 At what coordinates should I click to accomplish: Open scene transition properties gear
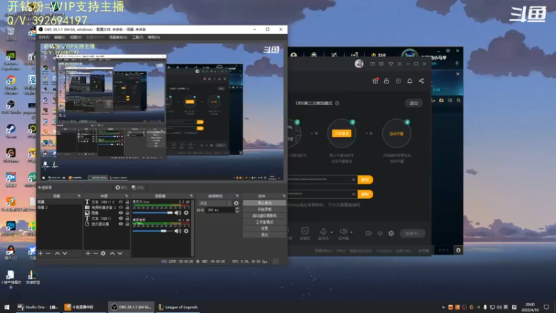pos(236,203)
